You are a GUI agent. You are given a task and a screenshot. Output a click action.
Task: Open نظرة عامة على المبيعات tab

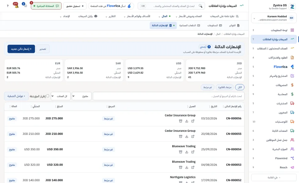tap(224, 16)
